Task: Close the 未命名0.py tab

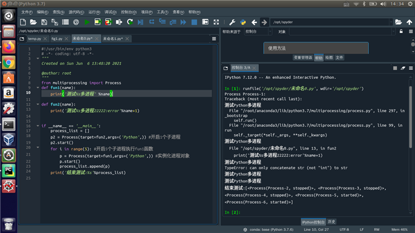Action: [x=97, y=39]
